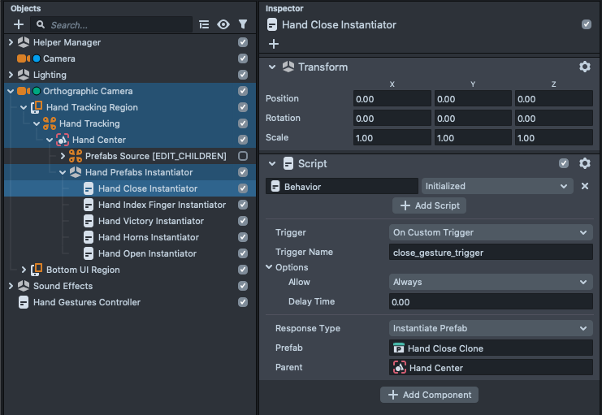Toggle the eye visibility filter icon
The image size is (602, 415).
[x=223, y=25]
